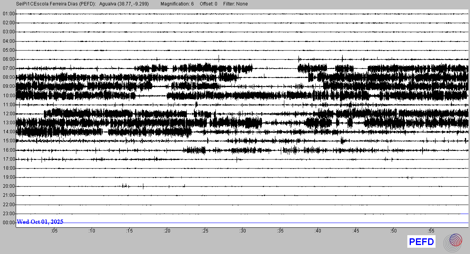Click the :55 minute axis tick label
The image size is (470, 254).
[431, 231]
